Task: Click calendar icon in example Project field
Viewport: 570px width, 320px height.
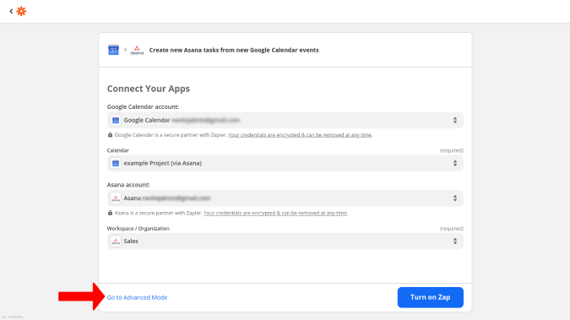Action: click(116, 163)
